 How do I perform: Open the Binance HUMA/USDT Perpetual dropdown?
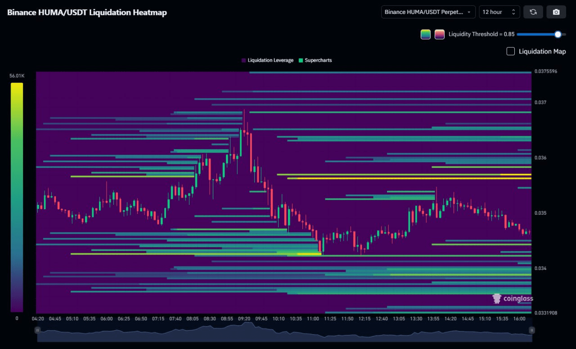(x=428, y=12)
